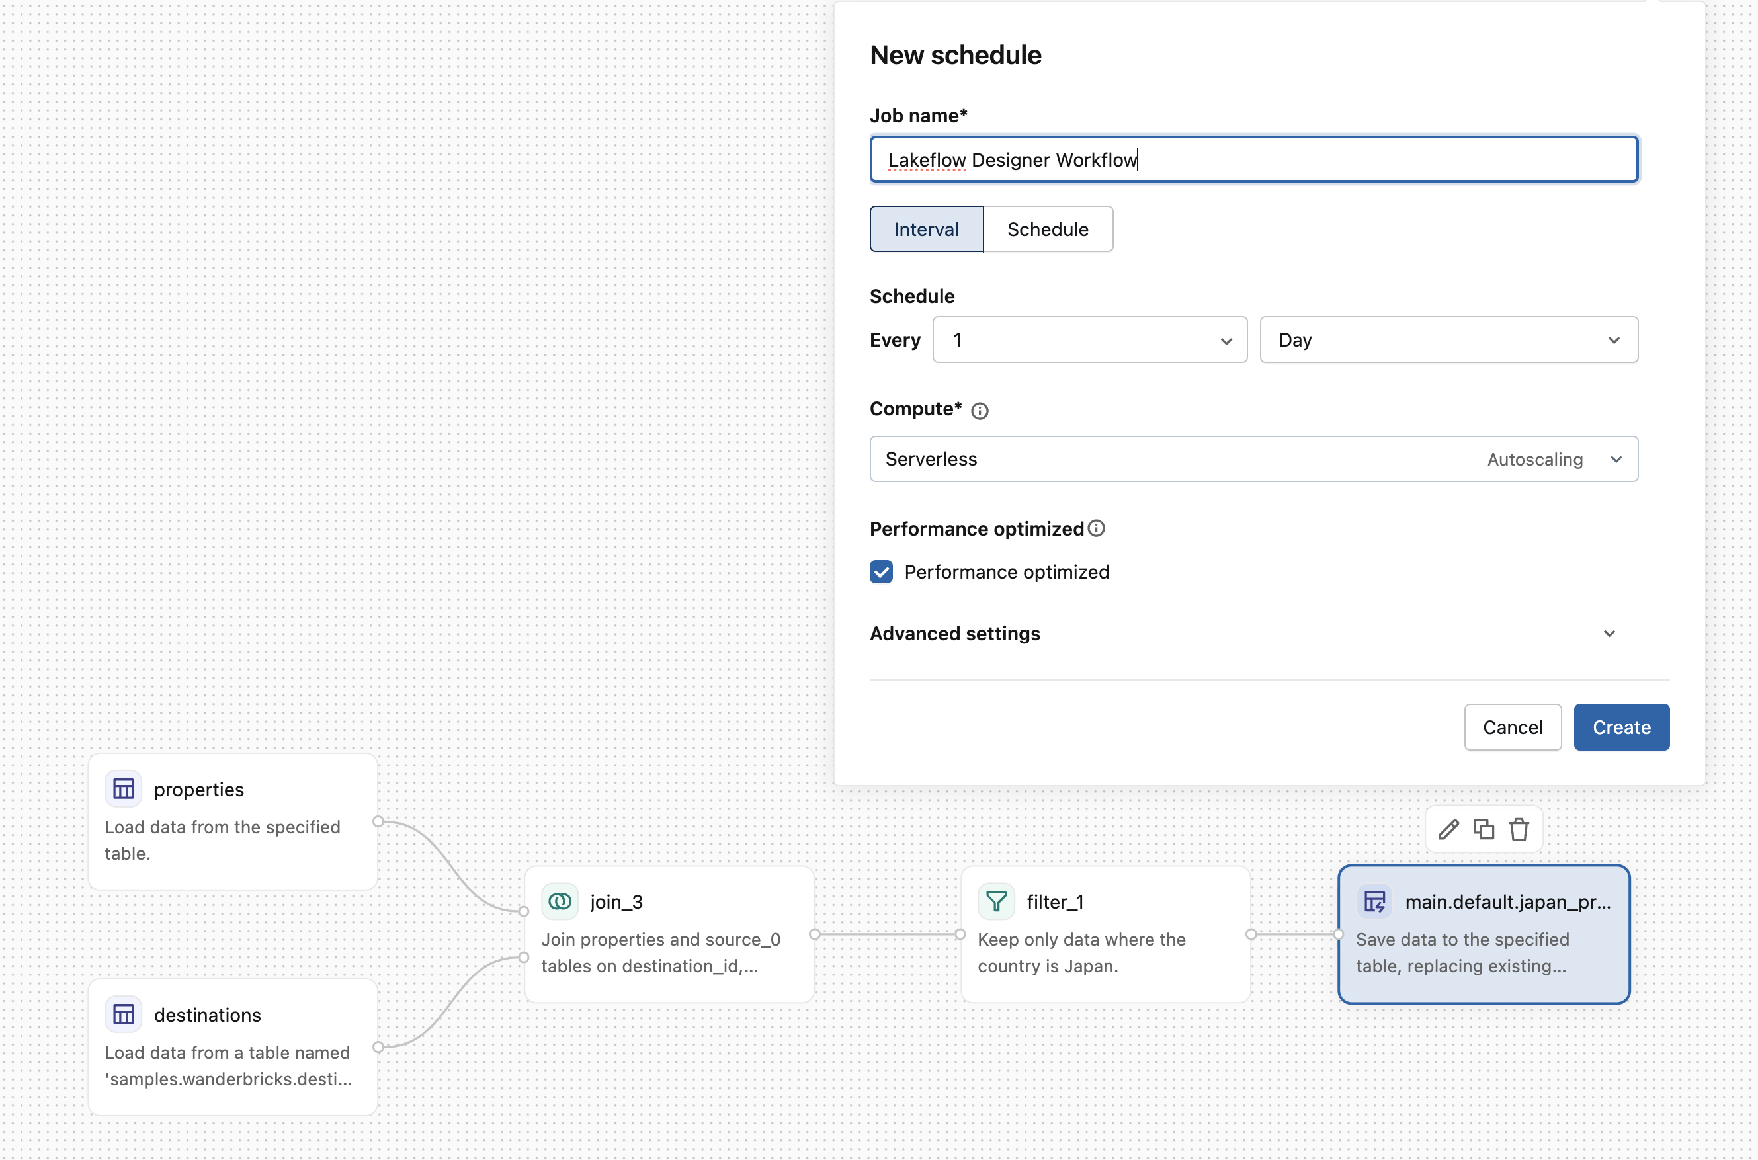Click the trash delete node icon
This screenshot has width=1758, height=1160.
coord(1519,829)
